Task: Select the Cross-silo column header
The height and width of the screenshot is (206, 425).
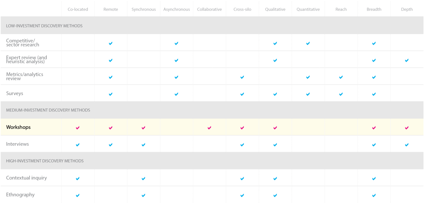Action: 242,9
